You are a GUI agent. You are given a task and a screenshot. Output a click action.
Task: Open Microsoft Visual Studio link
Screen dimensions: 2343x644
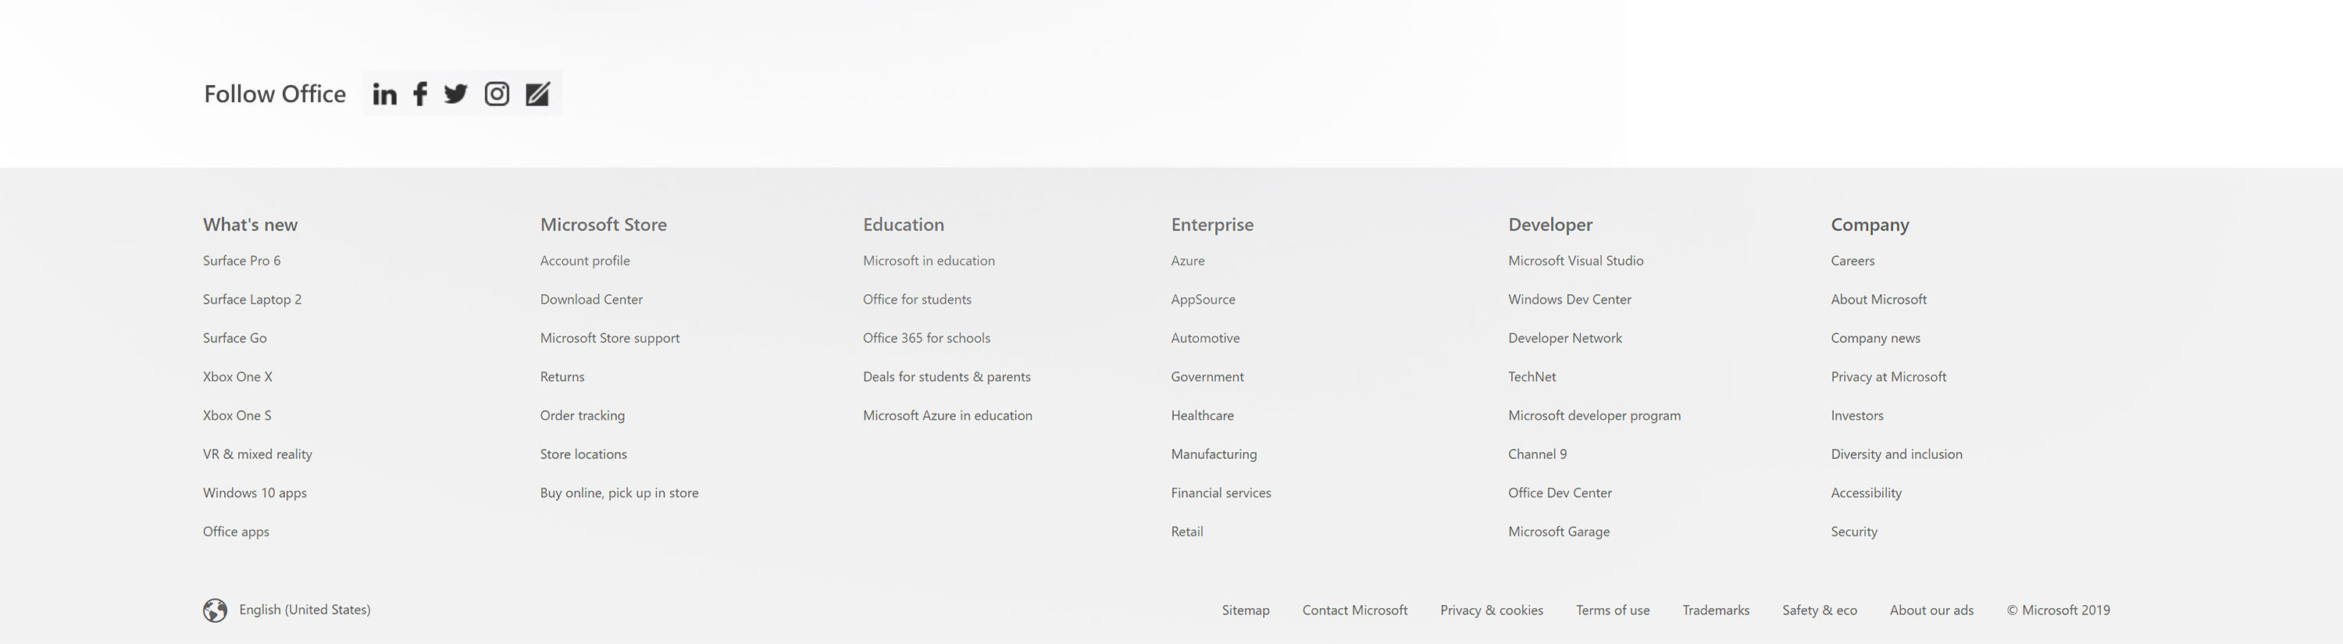1575,260
